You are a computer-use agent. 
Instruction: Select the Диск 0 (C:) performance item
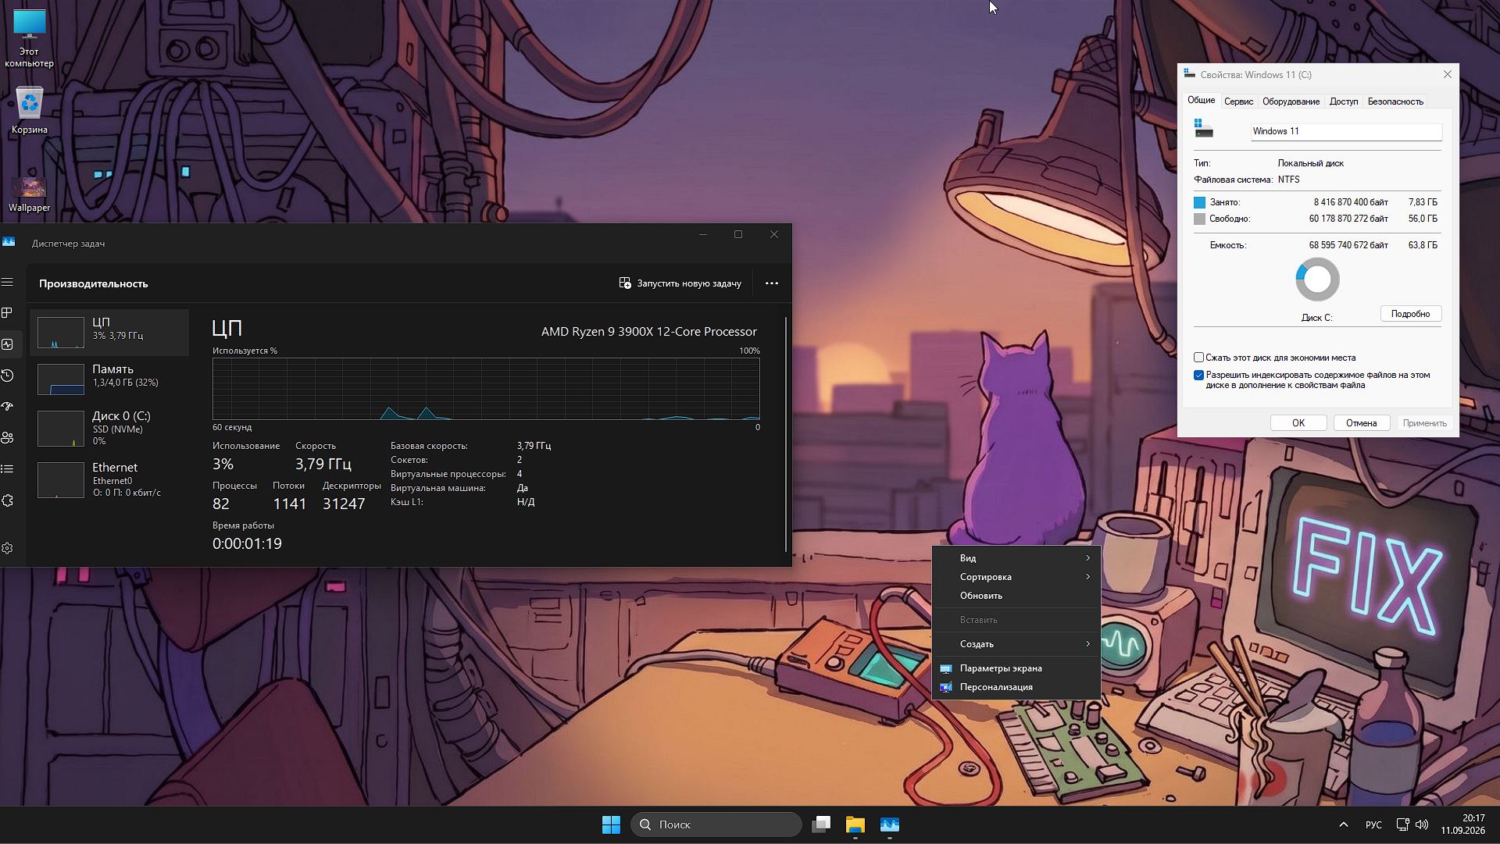[x=109, y=427]
